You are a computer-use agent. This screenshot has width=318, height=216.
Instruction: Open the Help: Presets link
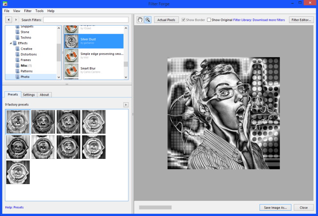pyautogui.click(x=14, y=207)
